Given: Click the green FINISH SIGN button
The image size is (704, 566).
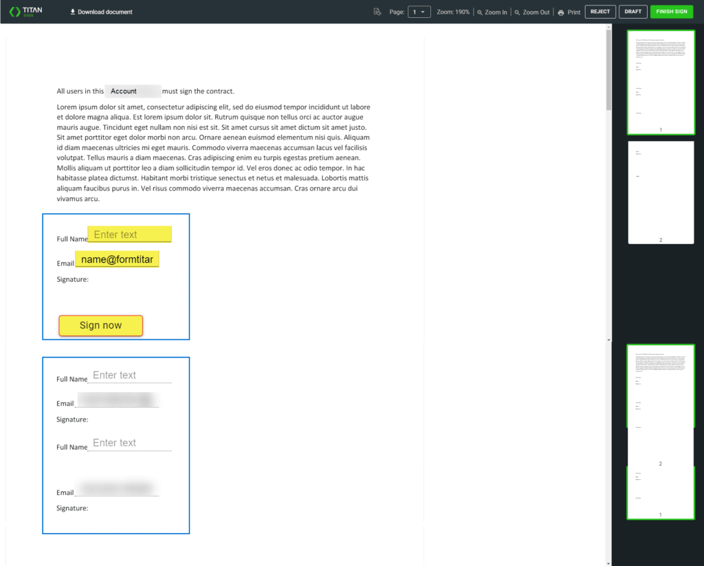Looking at the screenshot, I should tap(672, 11).
